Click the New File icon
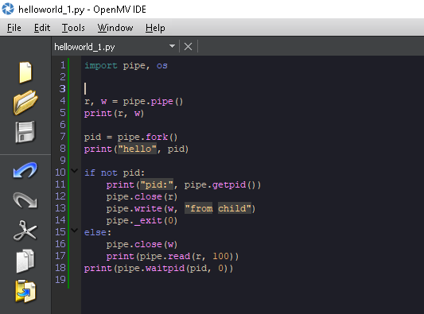The width and height of the screenshot is (424, 314). coord(25,72)
